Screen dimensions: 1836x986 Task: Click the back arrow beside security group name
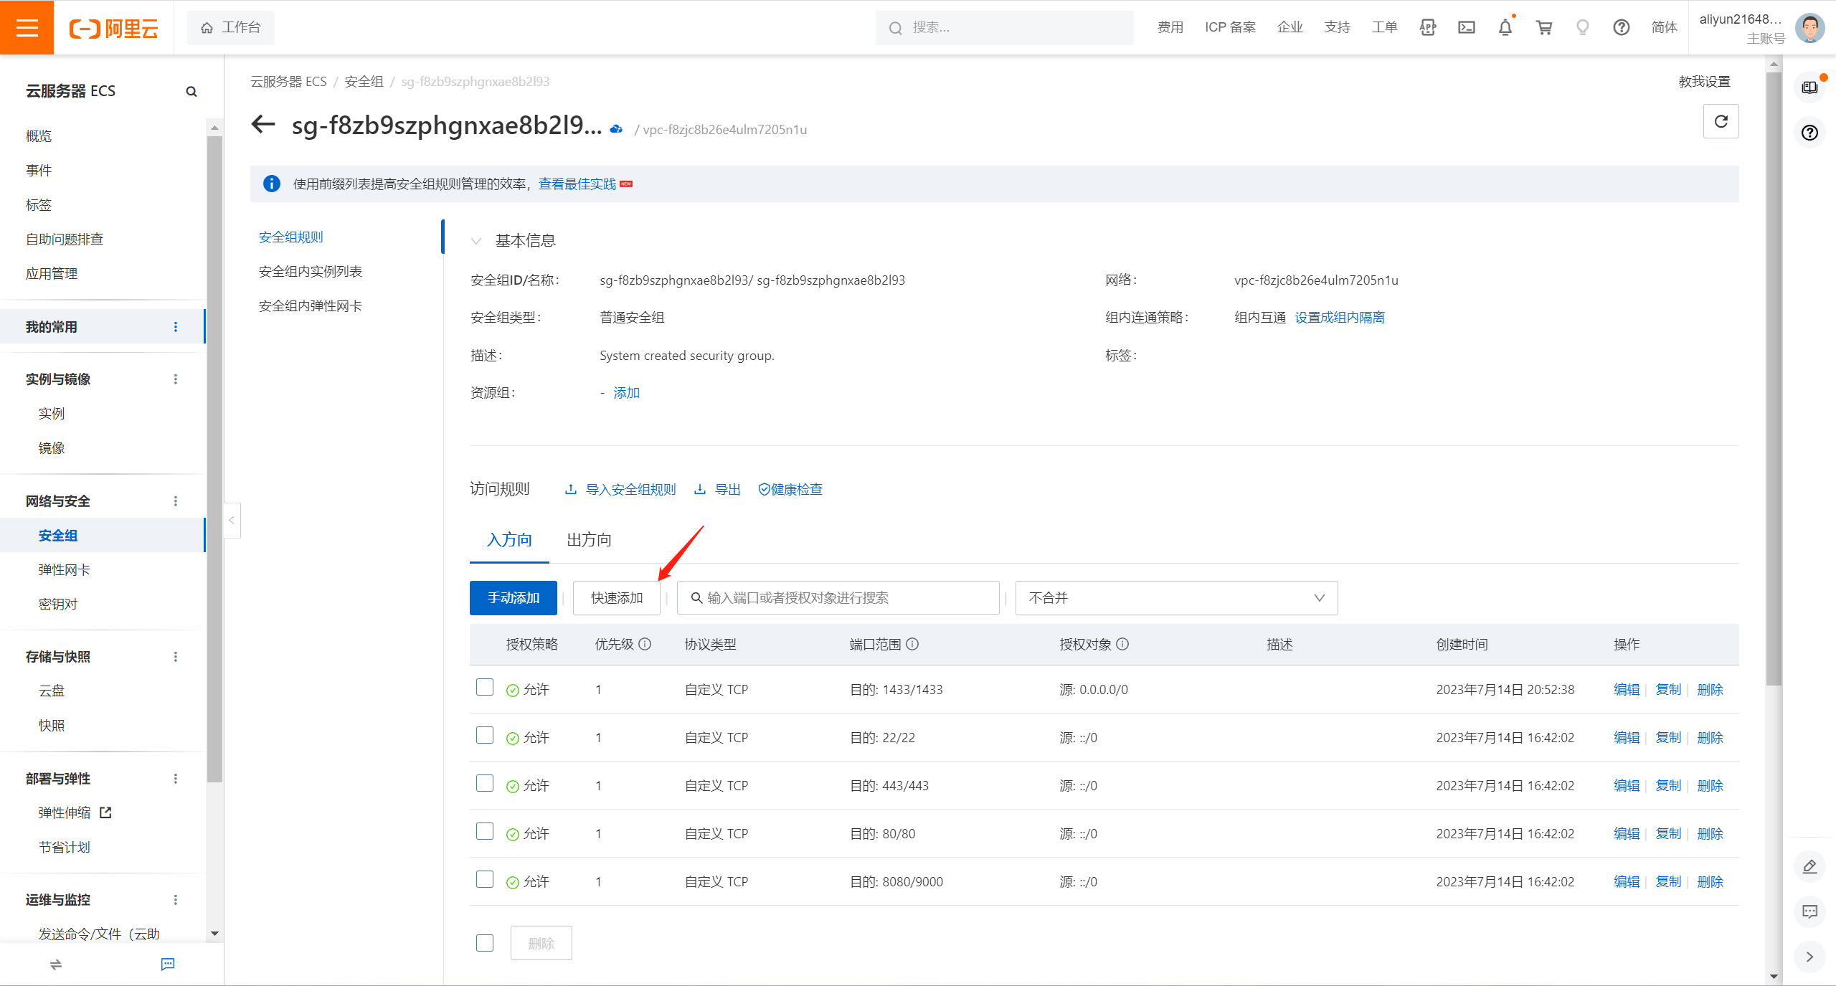click(263, 125)
